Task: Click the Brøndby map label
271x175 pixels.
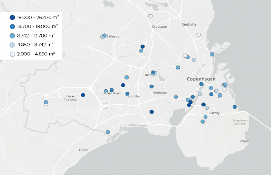Action: (x=133, y=96)
